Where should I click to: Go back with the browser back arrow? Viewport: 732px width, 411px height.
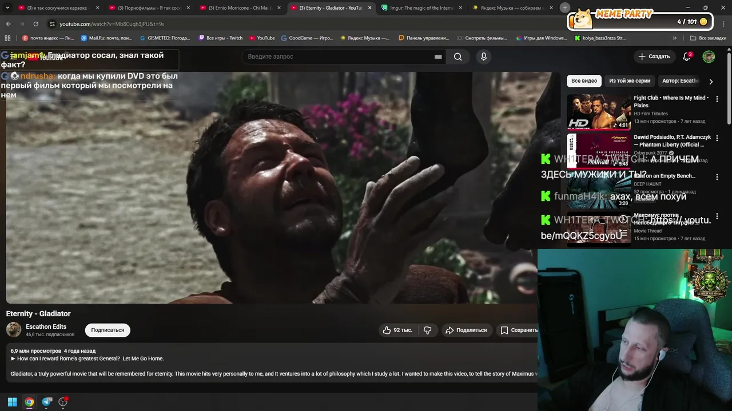point(8,24)
